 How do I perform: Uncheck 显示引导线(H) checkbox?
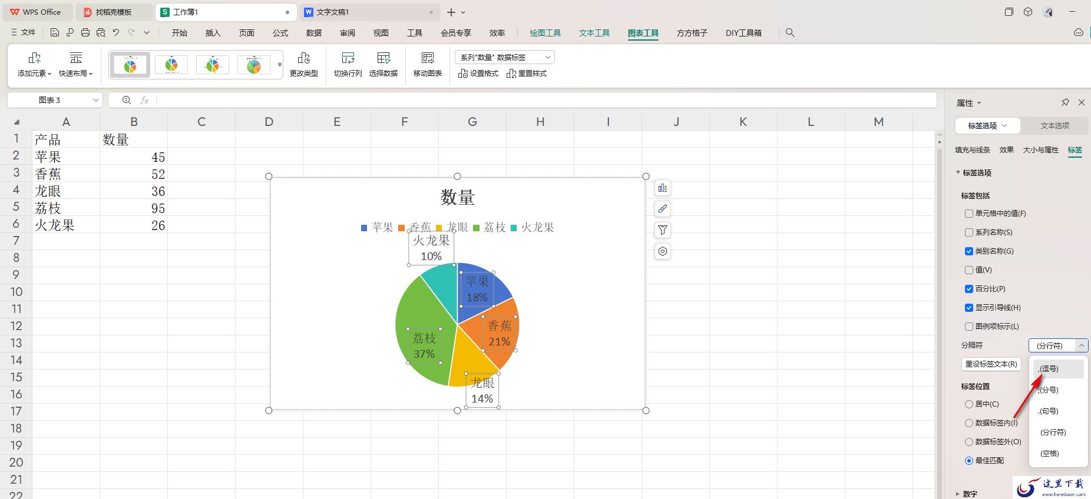(969, 308)
